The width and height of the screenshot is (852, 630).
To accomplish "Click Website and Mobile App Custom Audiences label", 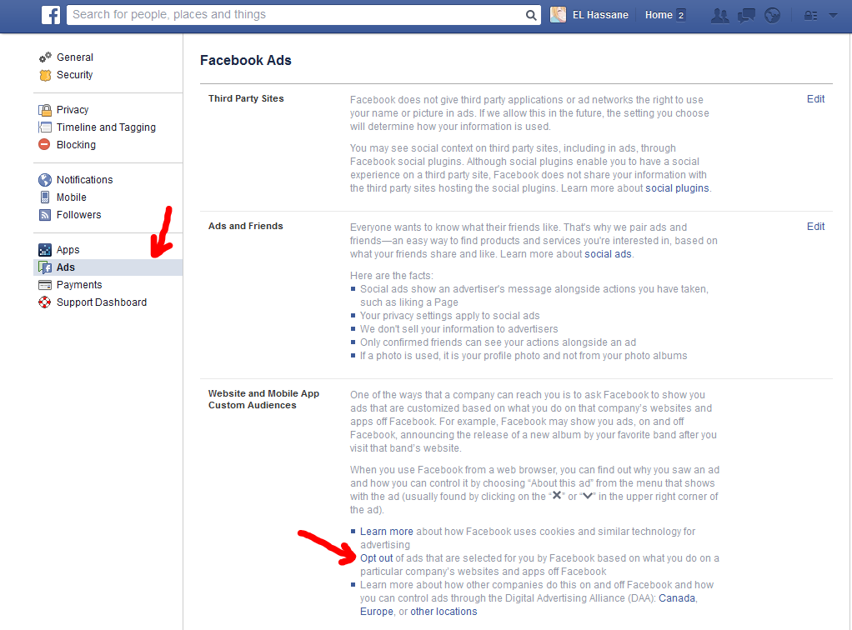I will coord(263,399).
